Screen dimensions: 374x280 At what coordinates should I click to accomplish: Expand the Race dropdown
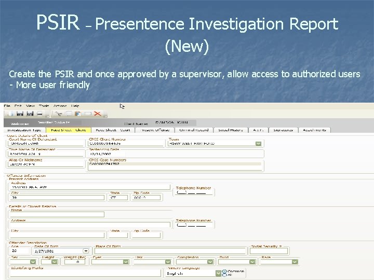click(295, 262)
